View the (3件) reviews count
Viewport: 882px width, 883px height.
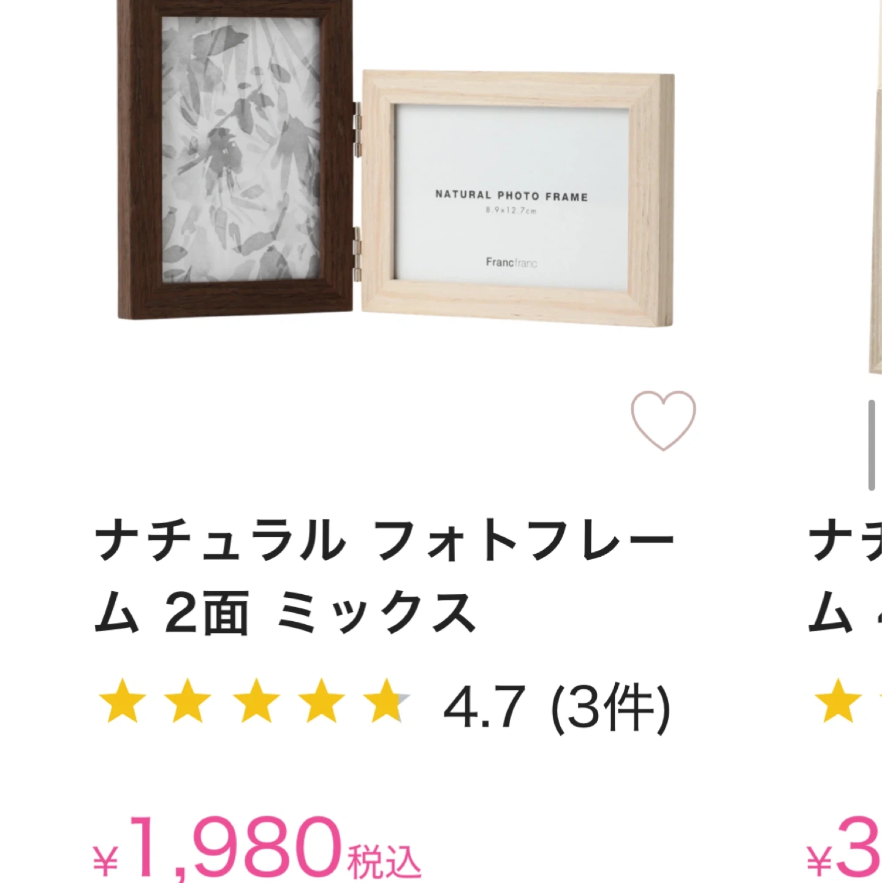pyautogui.click(x=610, y=708)
